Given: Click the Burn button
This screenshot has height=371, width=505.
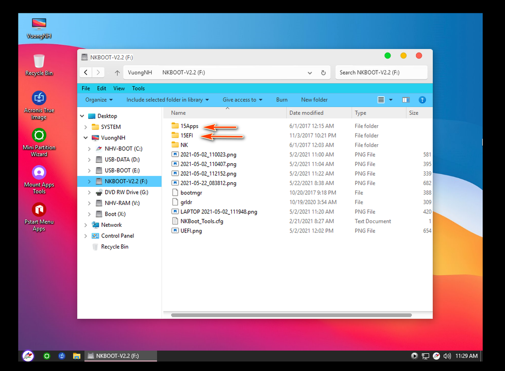Looking at the screenshot, I should click(x=282, y=100).
